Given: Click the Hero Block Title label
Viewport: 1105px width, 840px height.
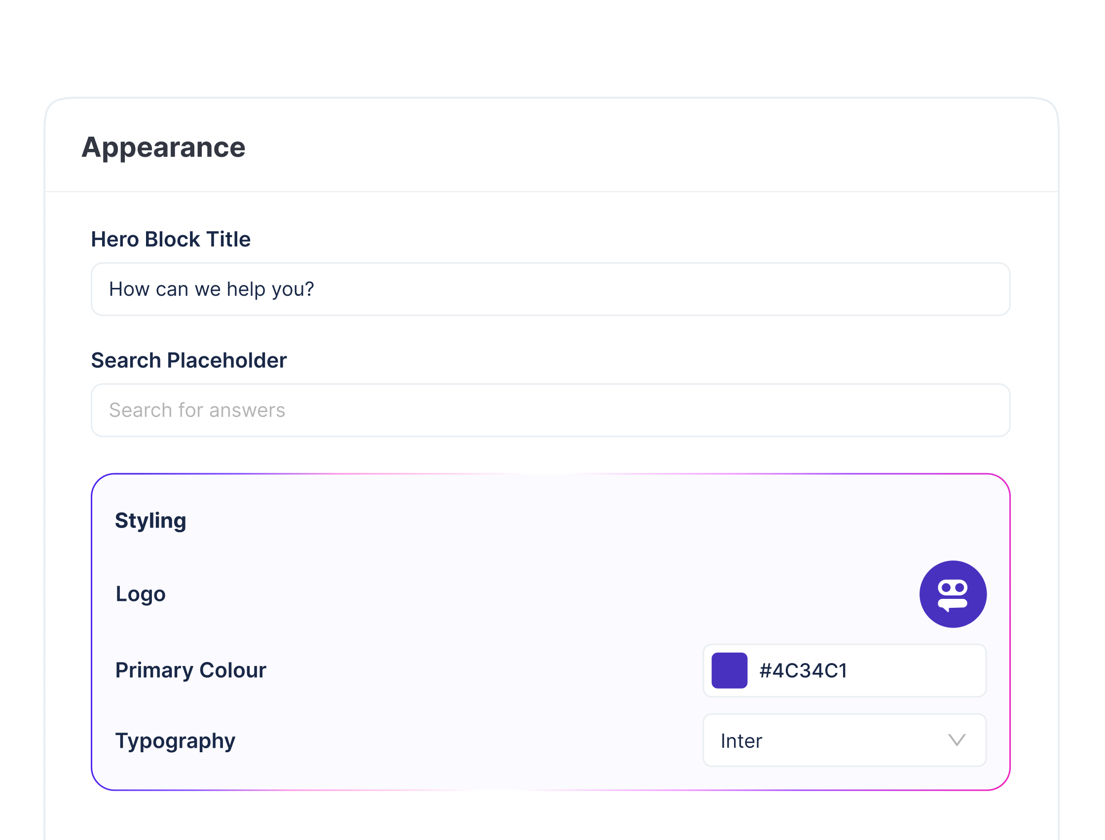Looking at the screenshot, I should click(171, 240).
